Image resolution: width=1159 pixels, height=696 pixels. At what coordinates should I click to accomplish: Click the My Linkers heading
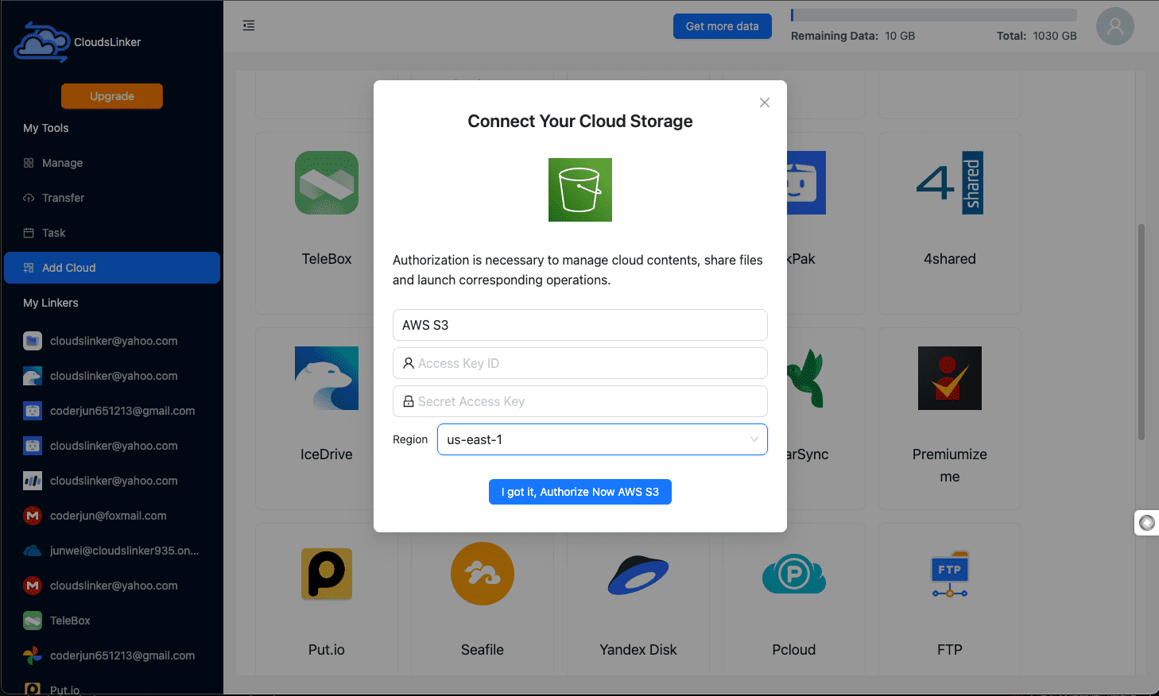(51, 303)
